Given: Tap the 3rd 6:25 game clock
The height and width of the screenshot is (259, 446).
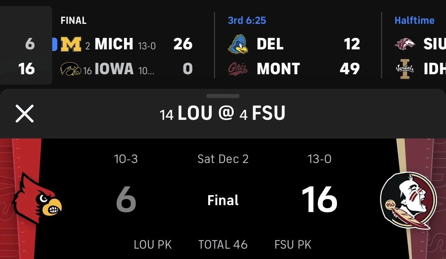Looking at the screenshot, I should point(247,20).
